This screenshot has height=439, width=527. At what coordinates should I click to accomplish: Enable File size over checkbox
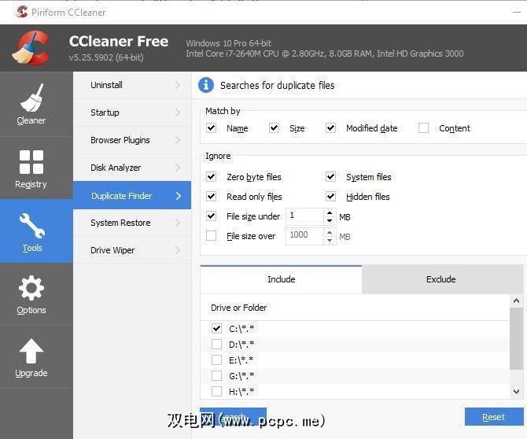(x=211, y=236)
